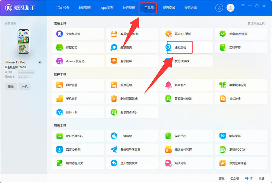Click version V9.17 in footer
This screenshot has width=272, height=183.
(x=249, y=178)
